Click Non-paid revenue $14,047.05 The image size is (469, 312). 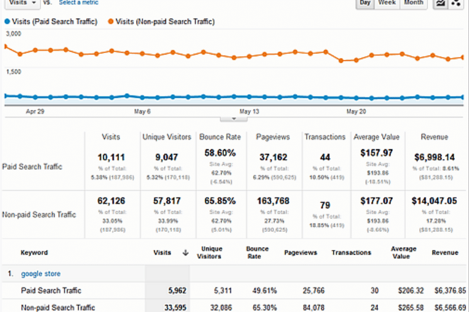point(434,201)
